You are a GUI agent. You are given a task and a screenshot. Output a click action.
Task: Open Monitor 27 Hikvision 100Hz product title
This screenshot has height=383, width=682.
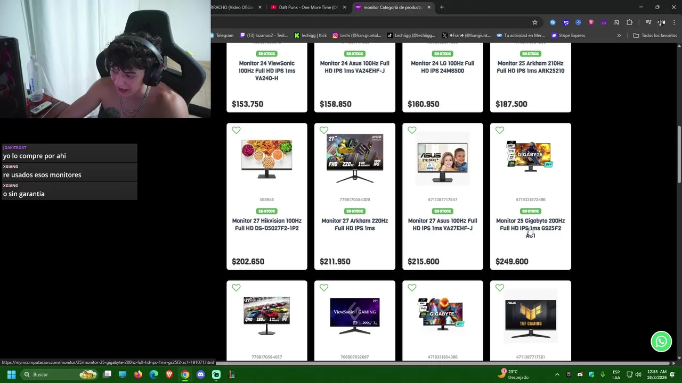(267, 224)
